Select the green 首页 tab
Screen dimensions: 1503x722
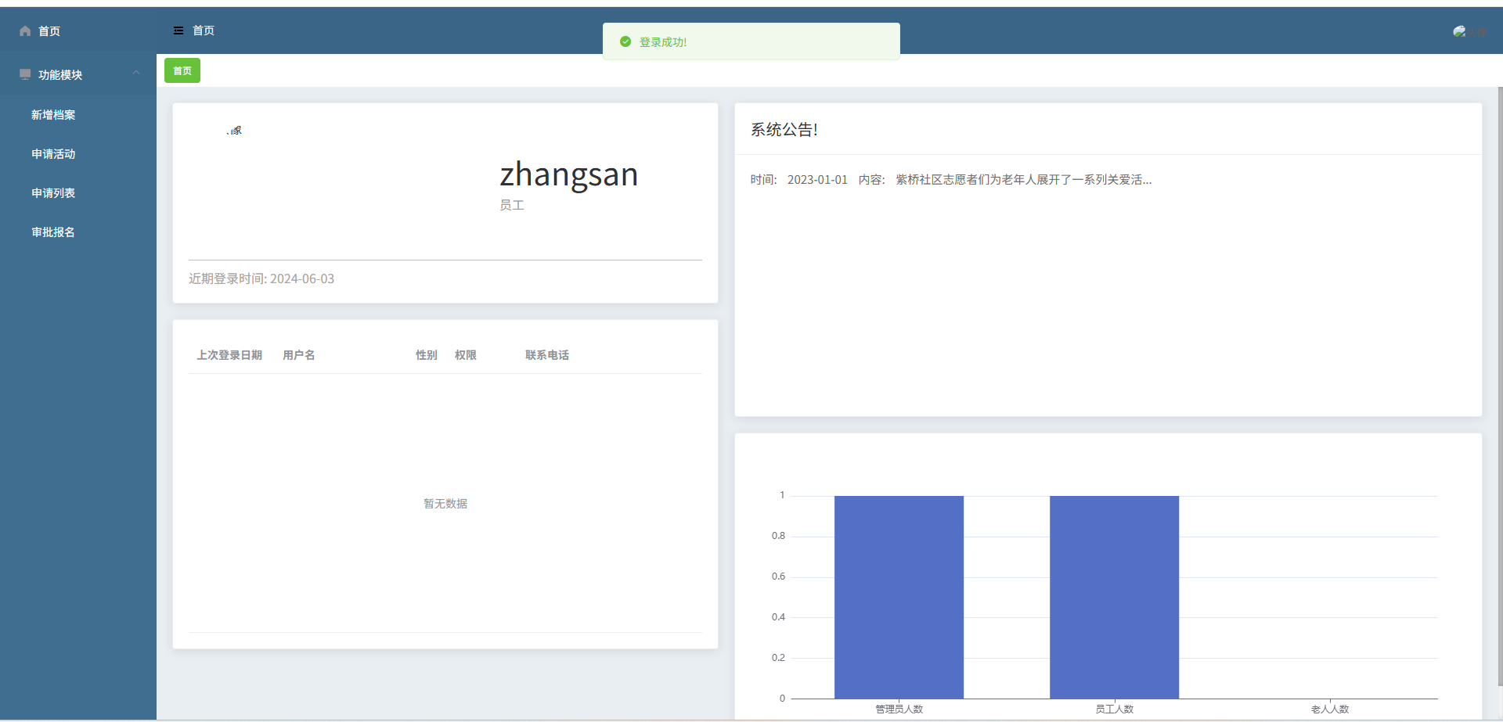point(182,70)
